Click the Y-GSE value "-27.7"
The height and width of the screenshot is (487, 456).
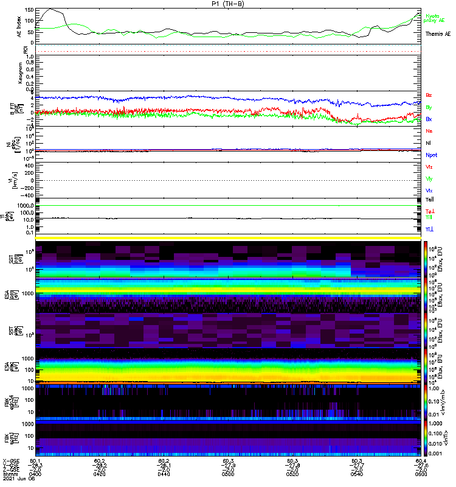[357, 465]
